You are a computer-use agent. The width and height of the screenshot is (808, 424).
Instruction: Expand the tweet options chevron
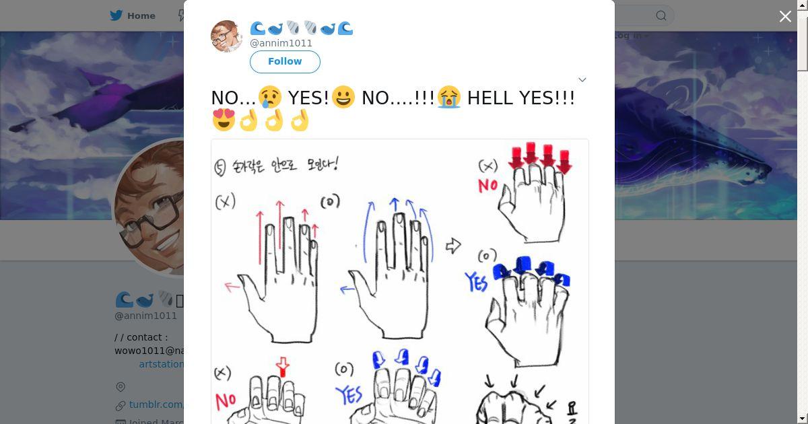582,79
